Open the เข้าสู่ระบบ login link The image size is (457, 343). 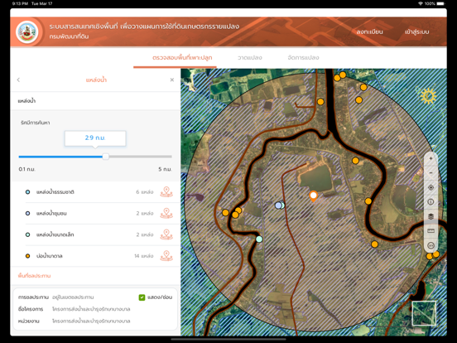coord(416,31)
